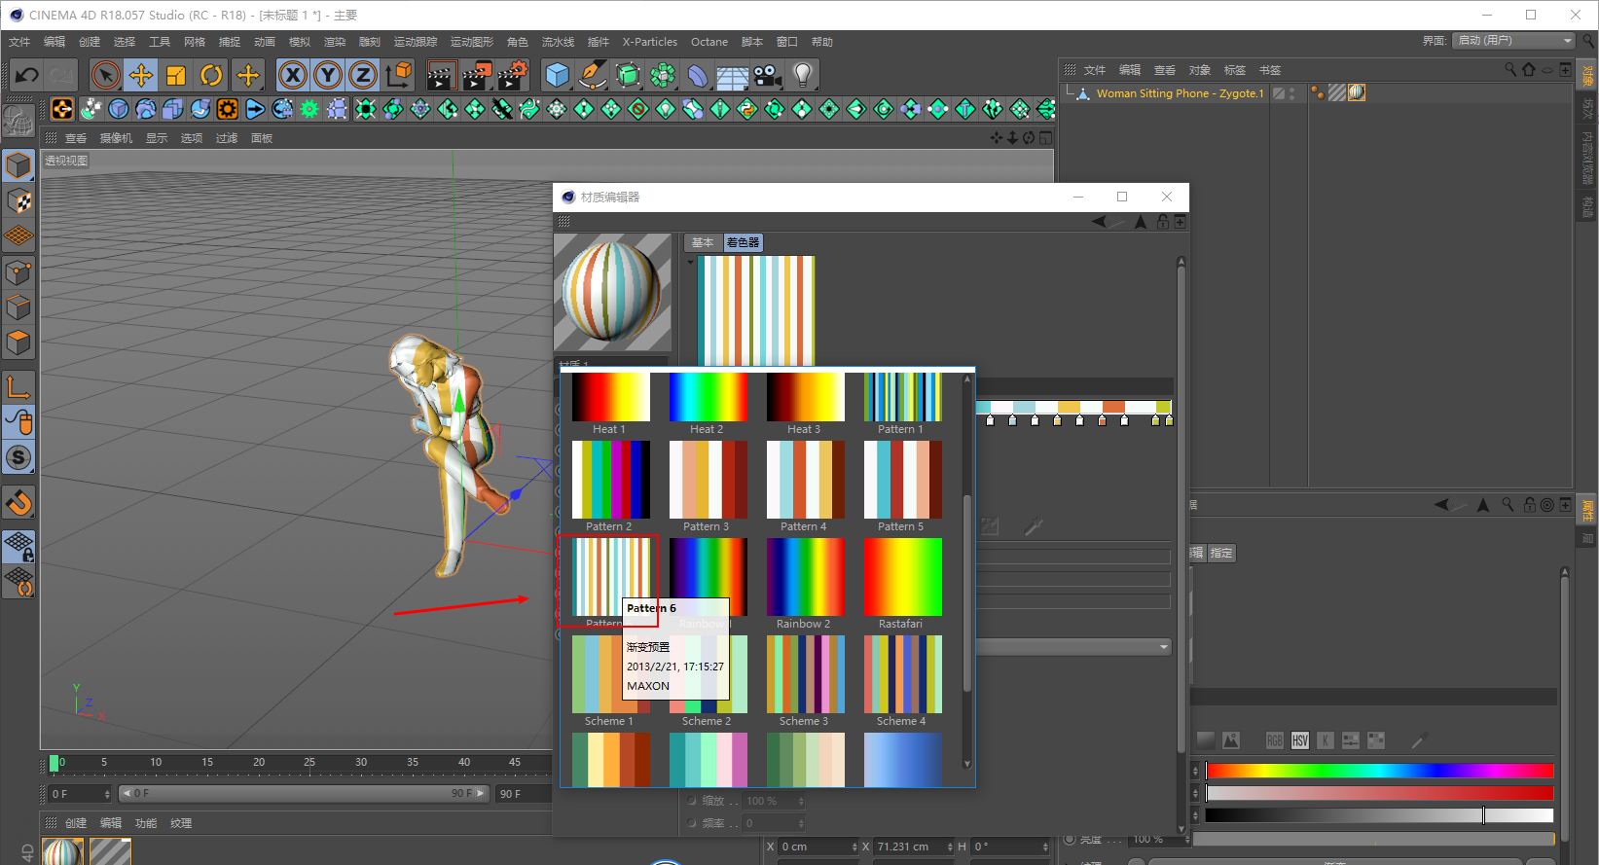Click the 指定 button in attributes panel
The image size is (1599, 865).
click(1221, 553)
